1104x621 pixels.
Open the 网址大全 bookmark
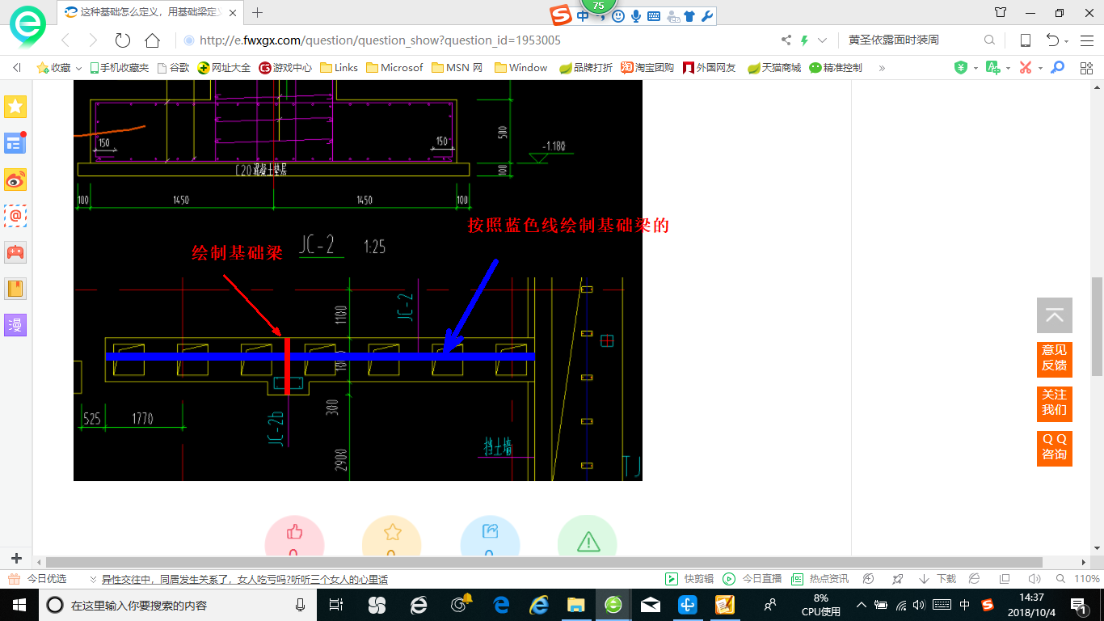click(225, 68)
